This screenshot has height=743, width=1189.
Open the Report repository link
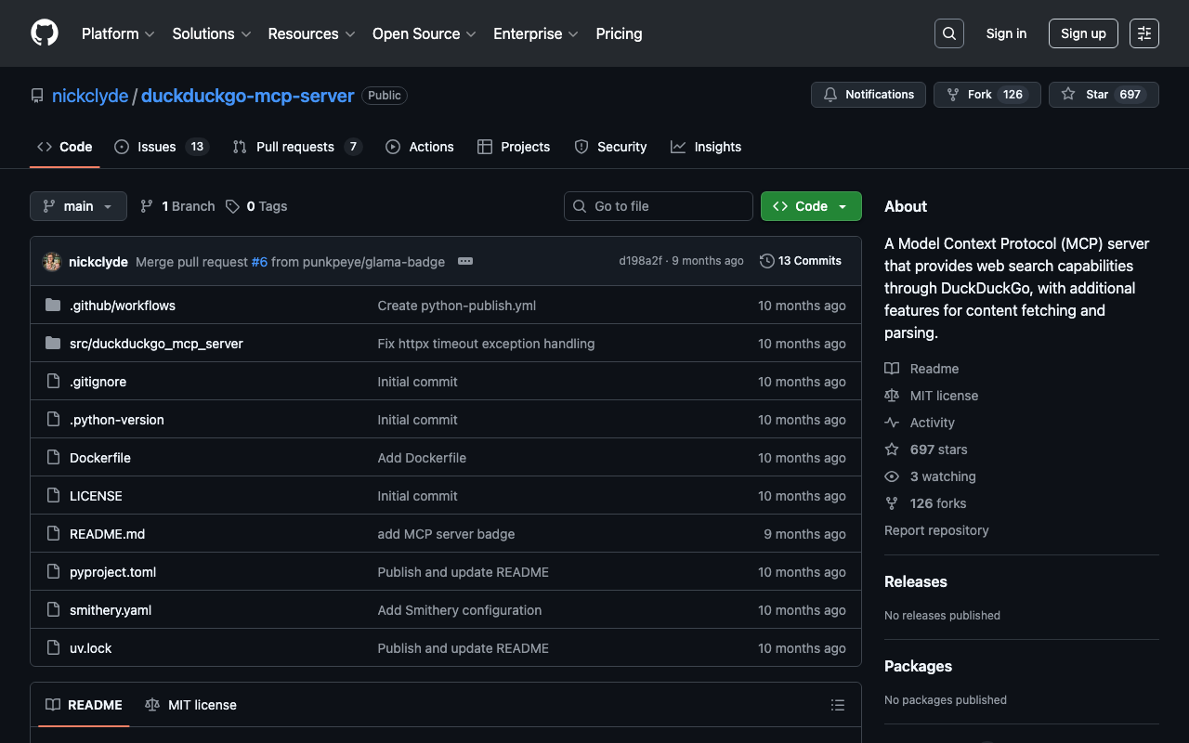click(x=935, y=530)
